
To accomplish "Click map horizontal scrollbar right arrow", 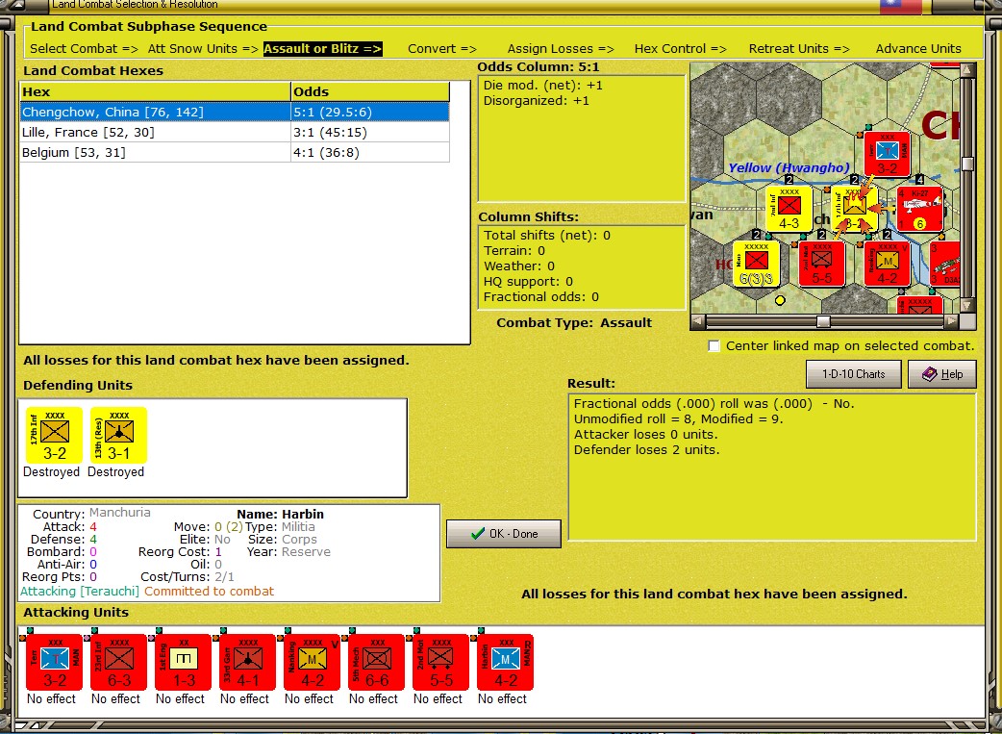I will [x=952, y=321].
